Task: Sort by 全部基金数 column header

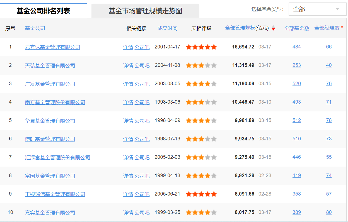Action: coord(297,28)
